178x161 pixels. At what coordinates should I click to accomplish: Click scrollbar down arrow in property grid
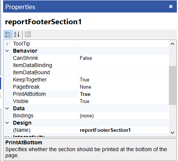click(x=172, y=133)
